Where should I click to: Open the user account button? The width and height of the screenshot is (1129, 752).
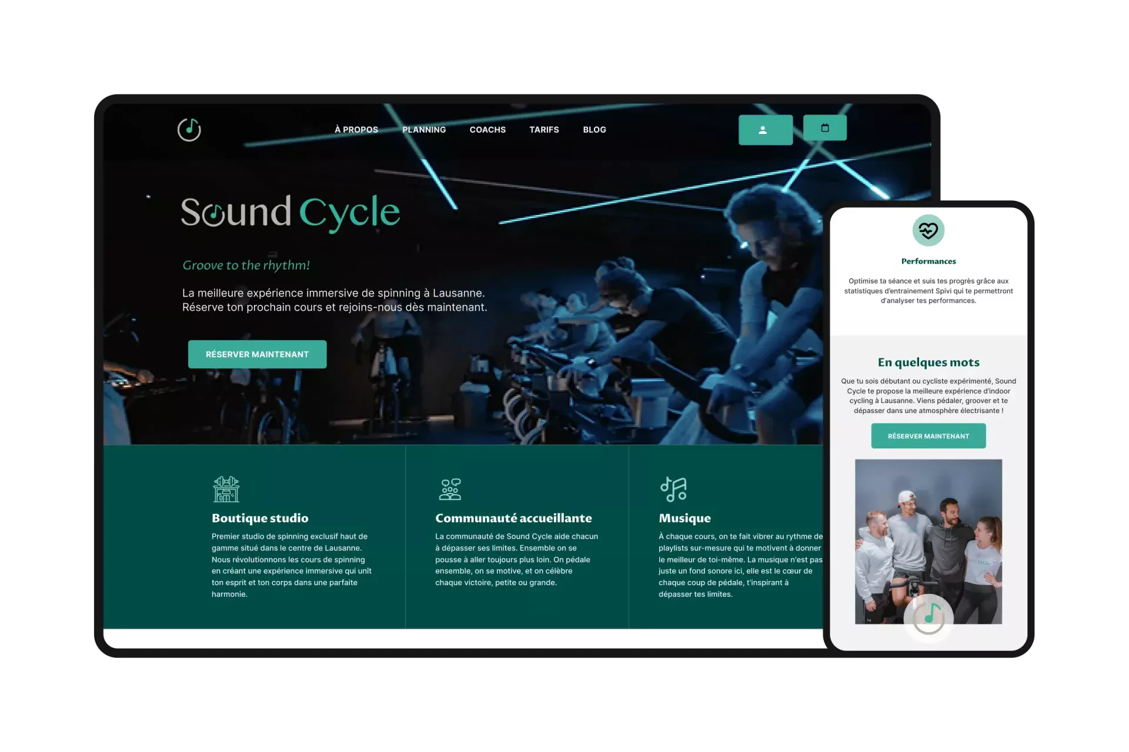(765, 130)
